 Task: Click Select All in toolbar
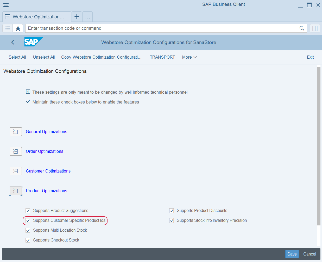tap(17, 57)
